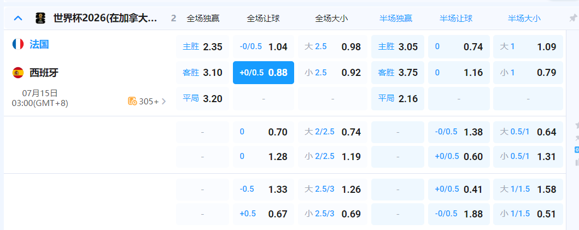Click the Spain flag icon
The height and width of the screenshot is (230, 579).
(x=18, y=73)
